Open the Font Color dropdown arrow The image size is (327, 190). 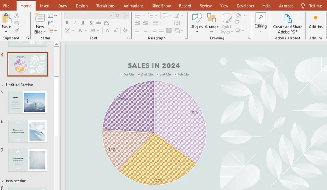pos(86,31)
